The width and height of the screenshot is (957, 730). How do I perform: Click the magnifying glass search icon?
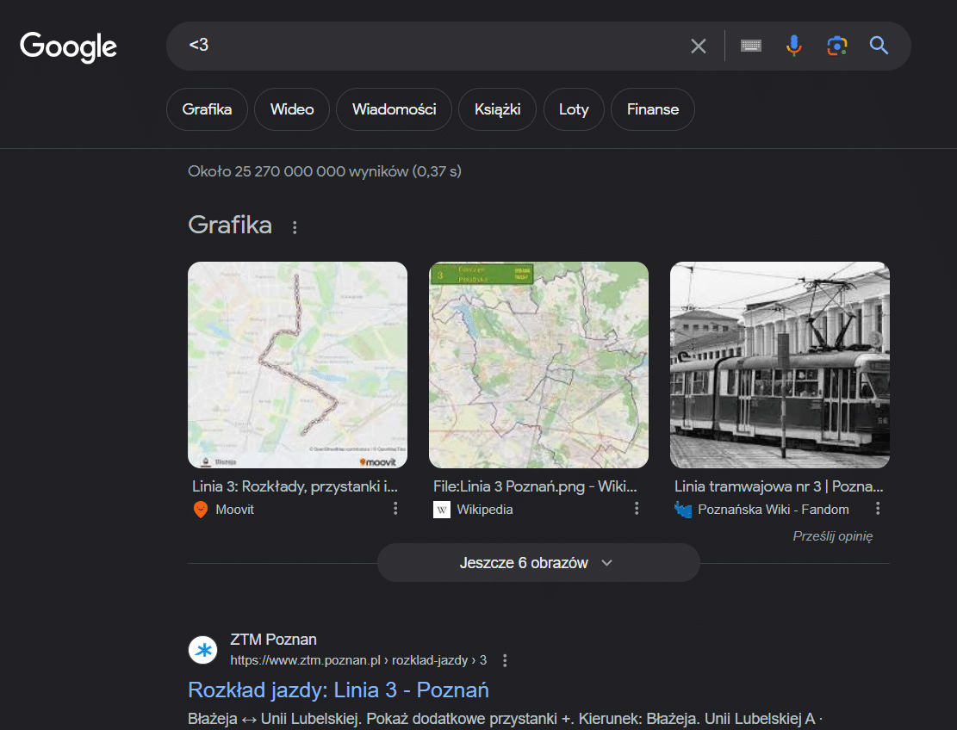pos(879,46)
